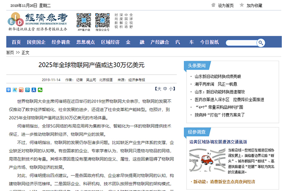287x191 pixels.
Task: Share article to Renren
Action: (34, 90)
